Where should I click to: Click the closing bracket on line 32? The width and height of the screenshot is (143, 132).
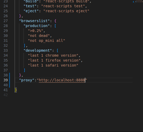tap(24, 45)
